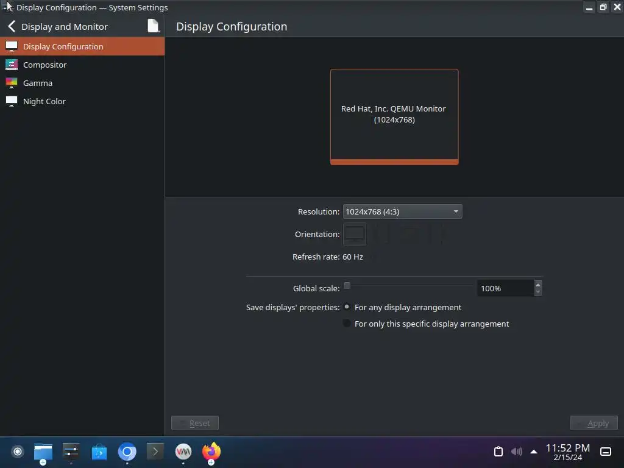Click the Reset button
Screen dimensions: 624x468
click(x=195, y=423)
